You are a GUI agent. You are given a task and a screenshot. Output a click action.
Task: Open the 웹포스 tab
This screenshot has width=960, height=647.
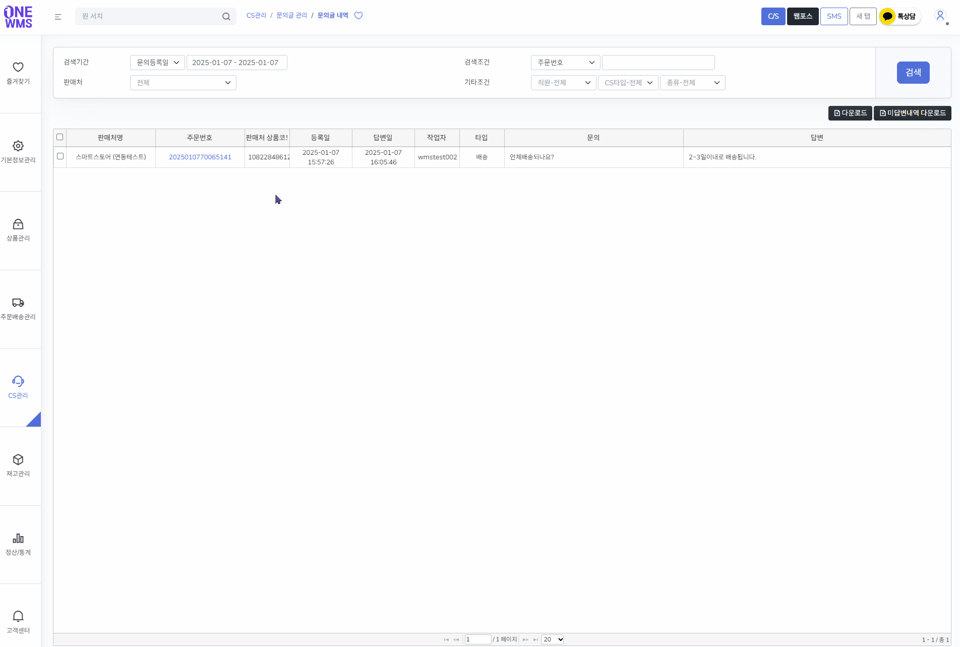pyautogui.click(x=803, y=16)
